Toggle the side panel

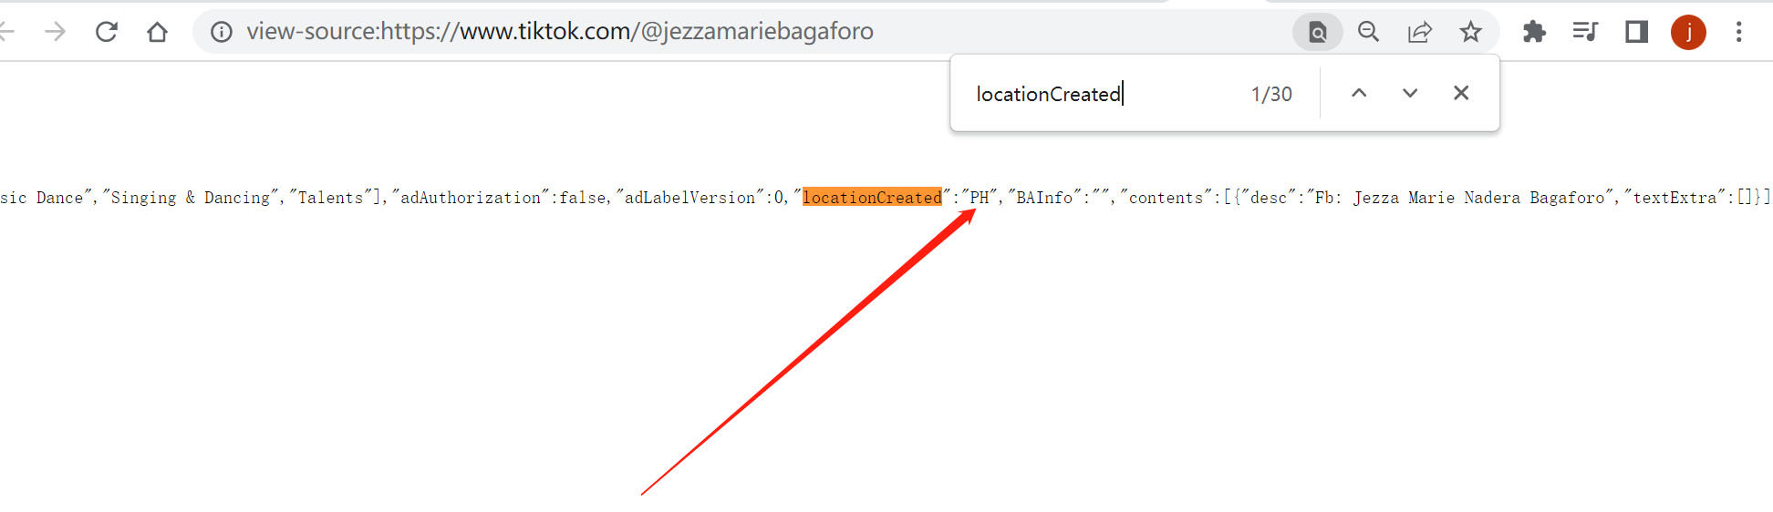(x=1636, y=32)
